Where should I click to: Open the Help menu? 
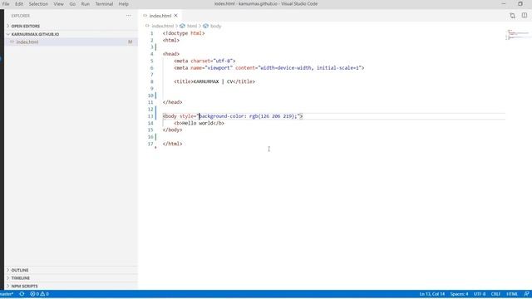coord(124,4)
